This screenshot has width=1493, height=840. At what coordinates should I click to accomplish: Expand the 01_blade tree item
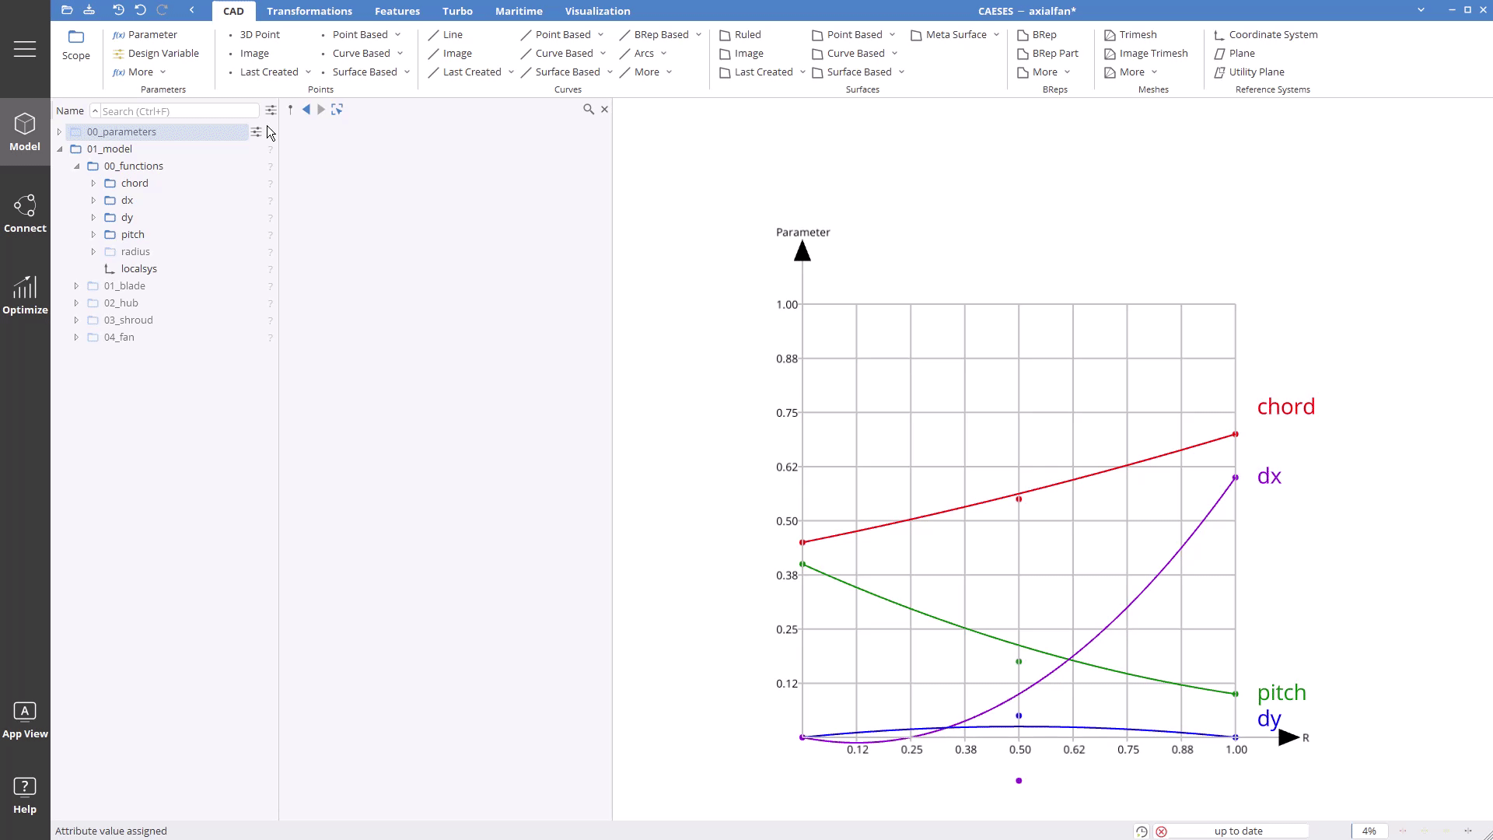tap(77, 285)
